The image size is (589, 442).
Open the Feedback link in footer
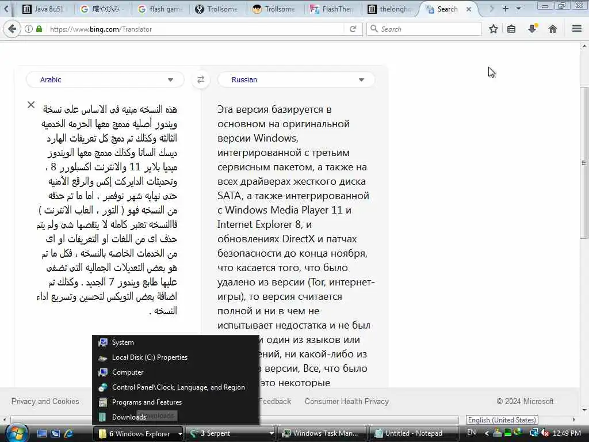pos(275,401)
